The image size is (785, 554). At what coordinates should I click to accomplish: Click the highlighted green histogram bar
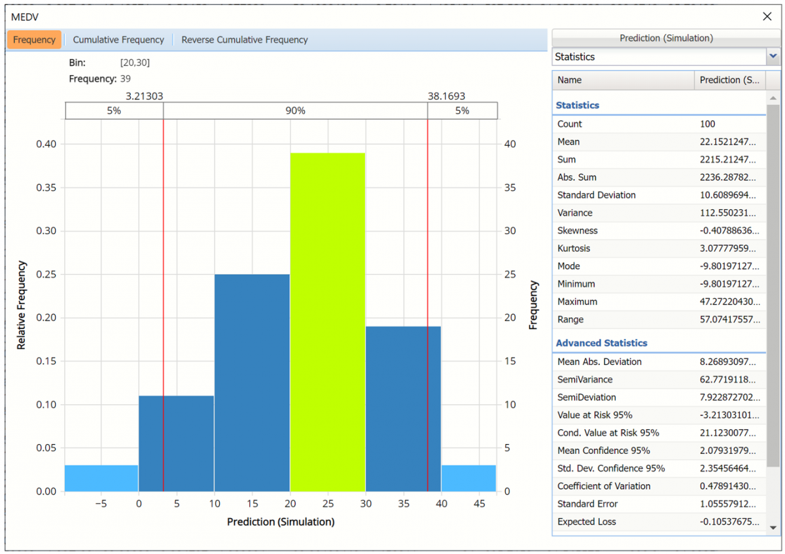click(x=327, y=320)
